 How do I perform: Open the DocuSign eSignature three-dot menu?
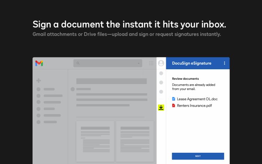[x=225, y=63]
